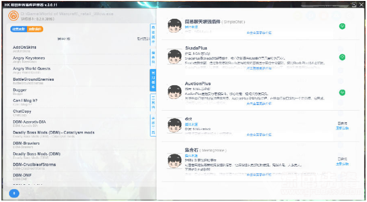Click the MeetingStone plugin avatar image
Viewport: 367px width, 202px height.
point(175,161)
